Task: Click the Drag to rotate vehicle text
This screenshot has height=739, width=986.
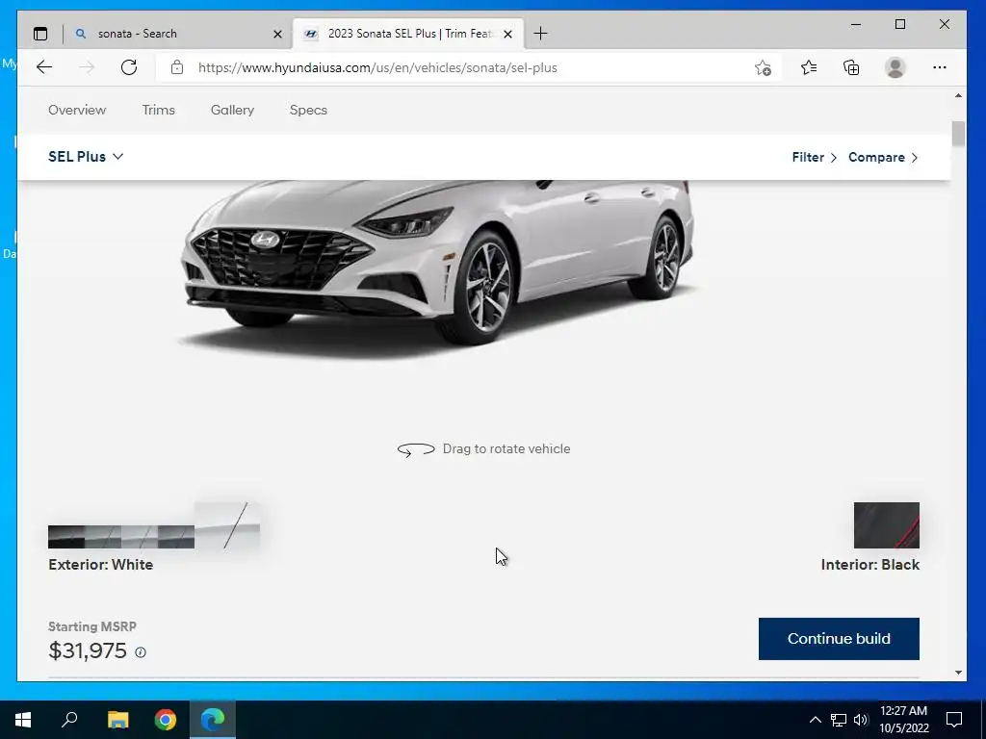Action: point(506,448)
